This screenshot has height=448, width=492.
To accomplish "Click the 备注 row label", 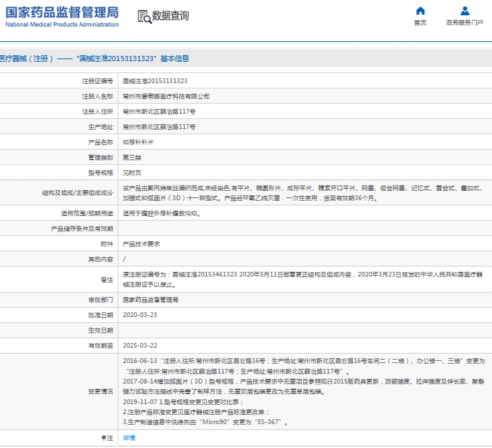I will [107, 280].
